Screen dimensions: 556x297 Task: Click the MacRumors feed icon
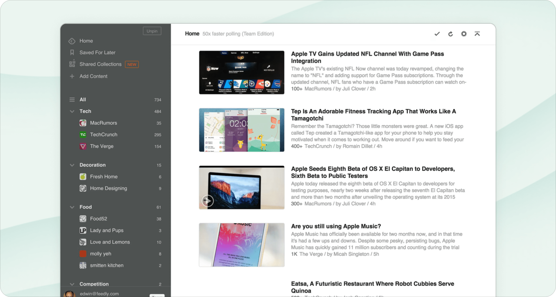[83, 123]
